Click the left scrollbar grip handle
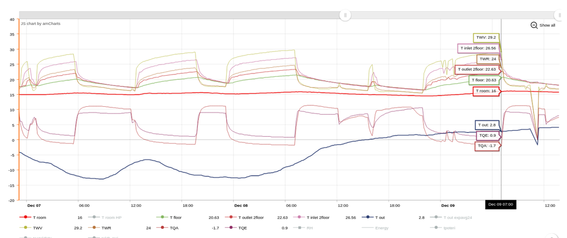 (345, 15)
